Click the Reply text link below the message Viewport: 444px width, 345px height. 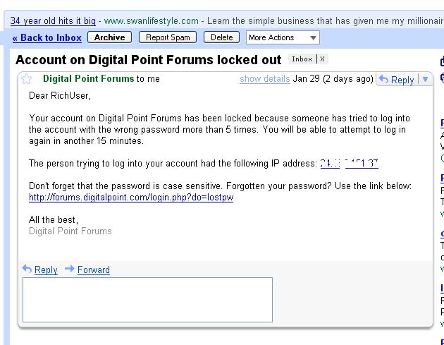(x=46, y=270)
